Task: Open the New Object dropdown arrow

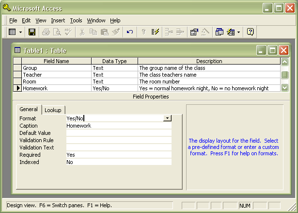Action: (x=239, y=32)
